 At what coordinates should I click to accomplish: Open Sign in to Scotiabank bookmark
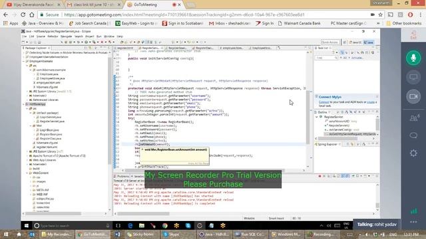[x=182, y=23]
